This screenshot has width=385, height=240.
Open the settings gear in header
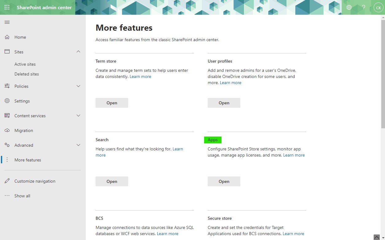(x=349, y=7)
